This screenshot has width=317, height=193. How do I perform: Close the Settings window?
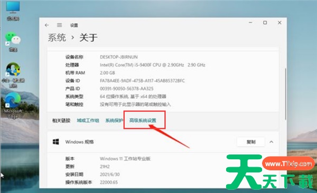pyautogui.click(x=279, y=23)
